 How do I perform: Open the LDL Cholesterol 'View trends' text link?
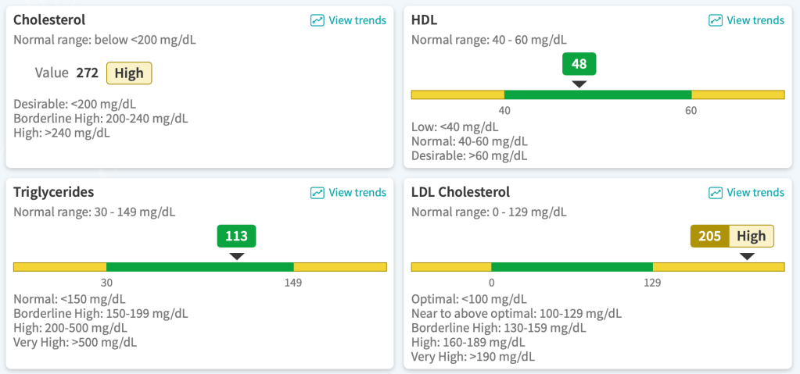coord(755,192)
